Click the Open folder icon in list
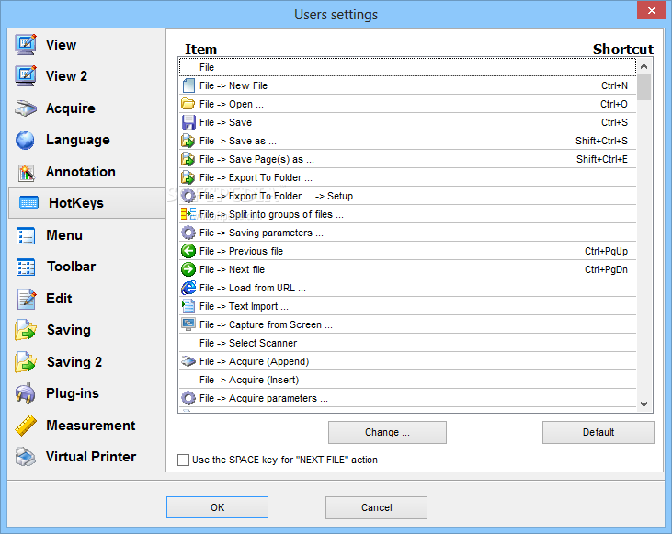The image size is (672, 534). pyautogui.click(x=188, y=104)
